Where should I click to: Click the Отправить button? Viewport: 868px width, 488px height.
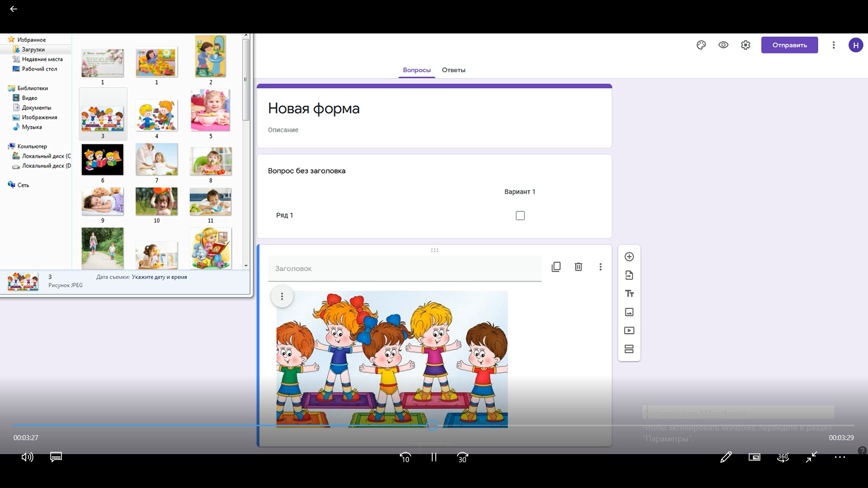click(789, 45)
